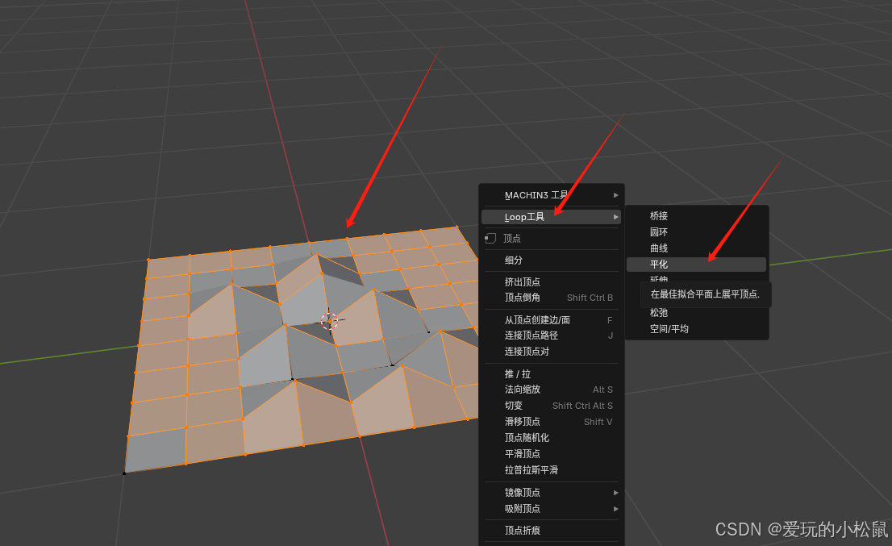Screen dimensions: 892x546
Task: Choose 滑移顶点 (Shift V)
Action: (x=551, y=422)
